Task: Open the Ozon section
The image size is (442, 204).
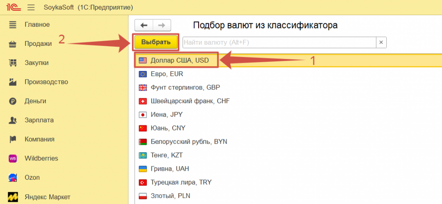Action: point(32,177)
